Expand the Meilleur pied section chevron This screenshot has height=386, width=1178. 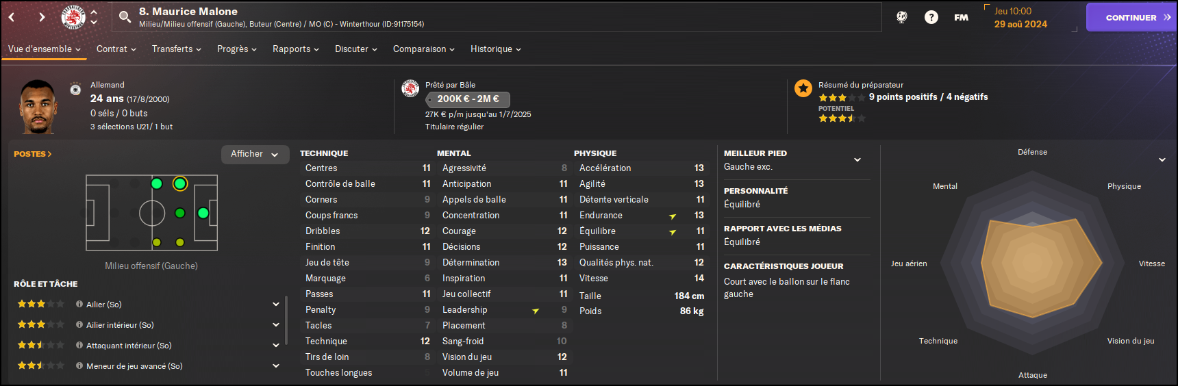[x=857, y=159]
